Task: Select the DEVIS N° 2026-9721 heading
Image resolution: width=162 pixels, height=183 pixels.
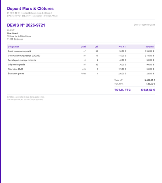Action: tap(26, 25)
